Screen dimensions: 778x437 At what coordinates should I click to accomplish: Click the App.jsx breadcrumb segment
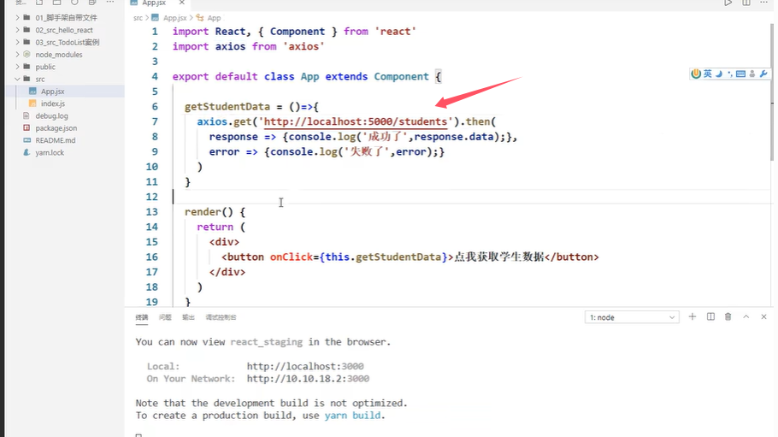(x=174, y=18)
